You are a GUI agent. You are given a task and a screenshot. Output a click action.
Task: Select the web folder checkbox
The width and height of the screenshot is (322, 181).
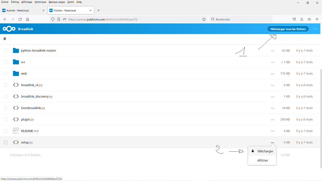[6, 74]
